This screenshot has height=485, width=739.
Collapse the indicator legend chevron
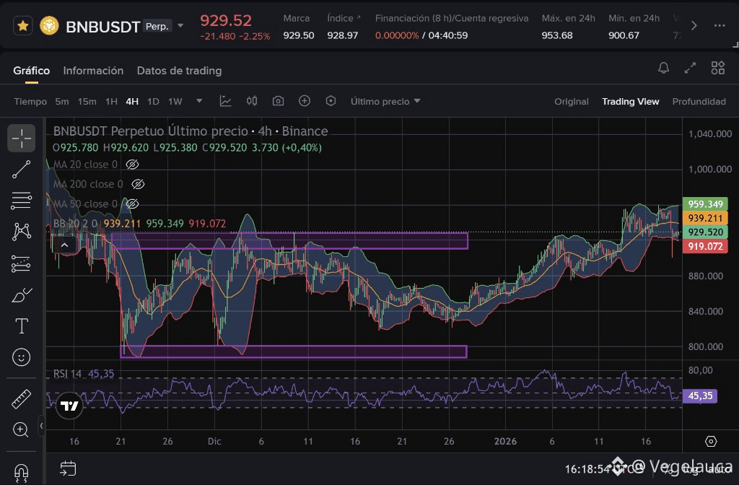coord(65,245)
